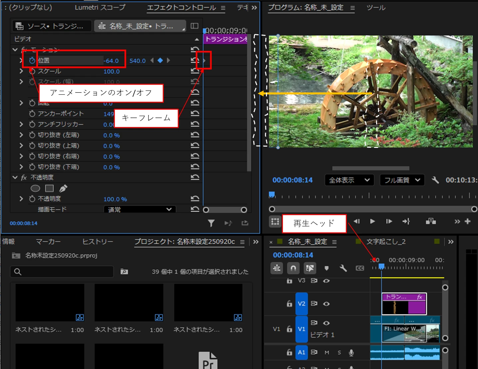This screenshot has width=478, height=369.
Task: Click the filter icon in Effect Controls
Action: (211, 223)
